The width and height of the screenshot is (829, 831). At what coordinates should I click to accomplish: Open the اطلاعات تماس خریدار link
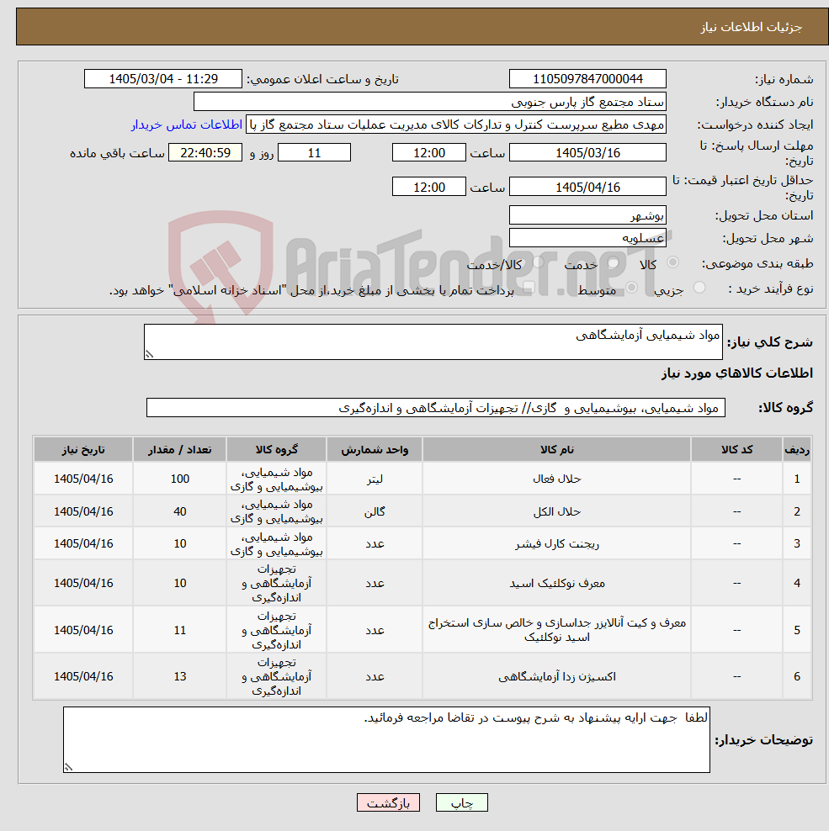click(187, 124)
